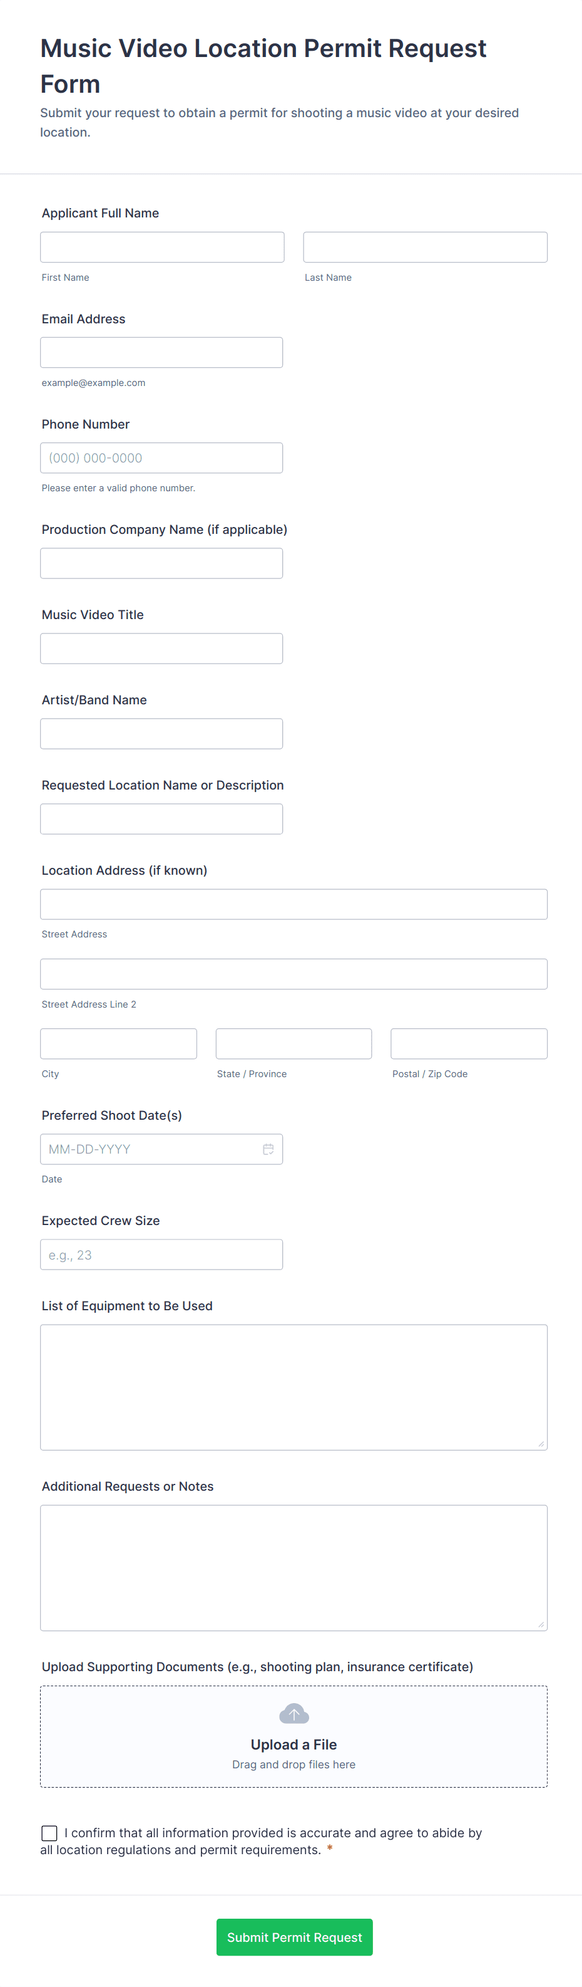Tick the information accuracy confirmation checkbox
This screenshot has height=1987, width=582.
(49, 1833)
